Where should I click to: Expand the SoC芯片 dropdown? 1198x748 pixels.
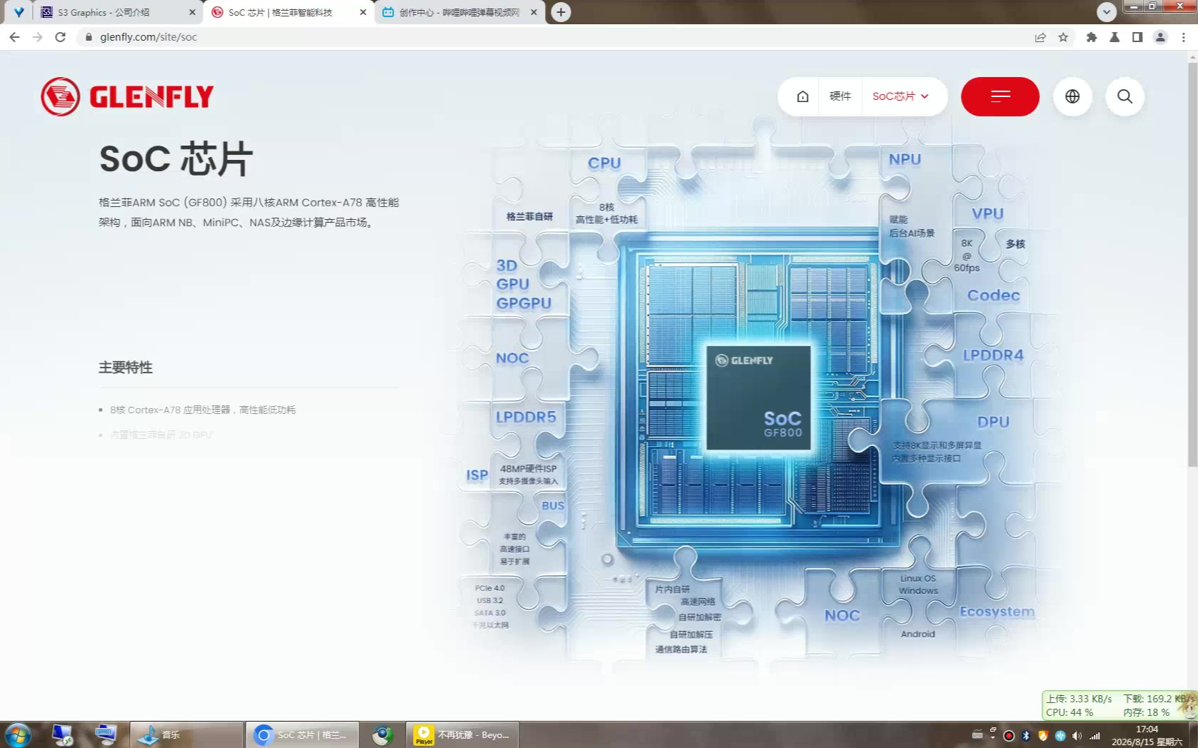pos(900,96)
